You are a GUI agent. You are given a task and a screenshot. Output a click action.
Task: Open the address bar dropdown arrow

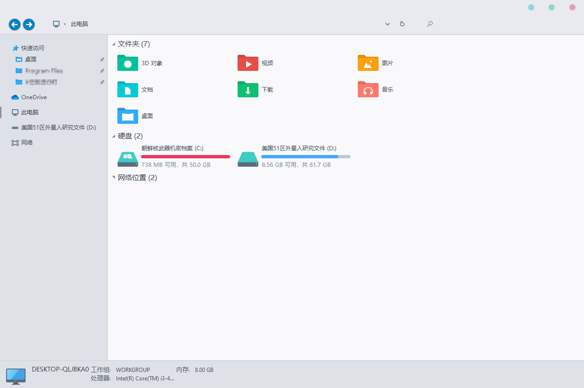click(x=387, y=24)
